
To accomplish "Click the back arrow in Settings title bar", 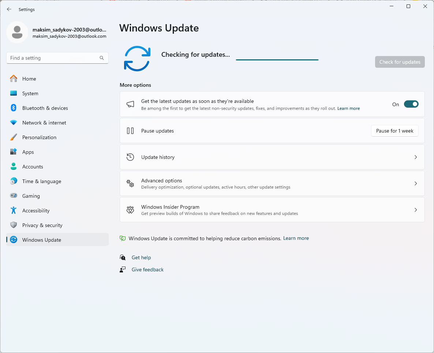I will [9, 9].
